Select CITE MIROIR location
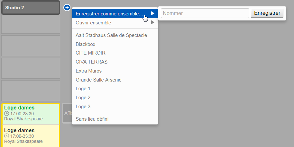Viewport: 294px width, 147px height. pos(90,53)
